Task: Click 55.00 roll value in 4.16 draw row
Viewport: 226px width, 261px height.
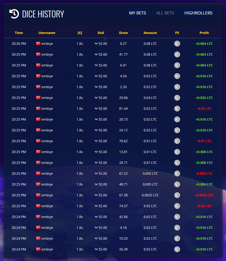Action: click(102, 228)
